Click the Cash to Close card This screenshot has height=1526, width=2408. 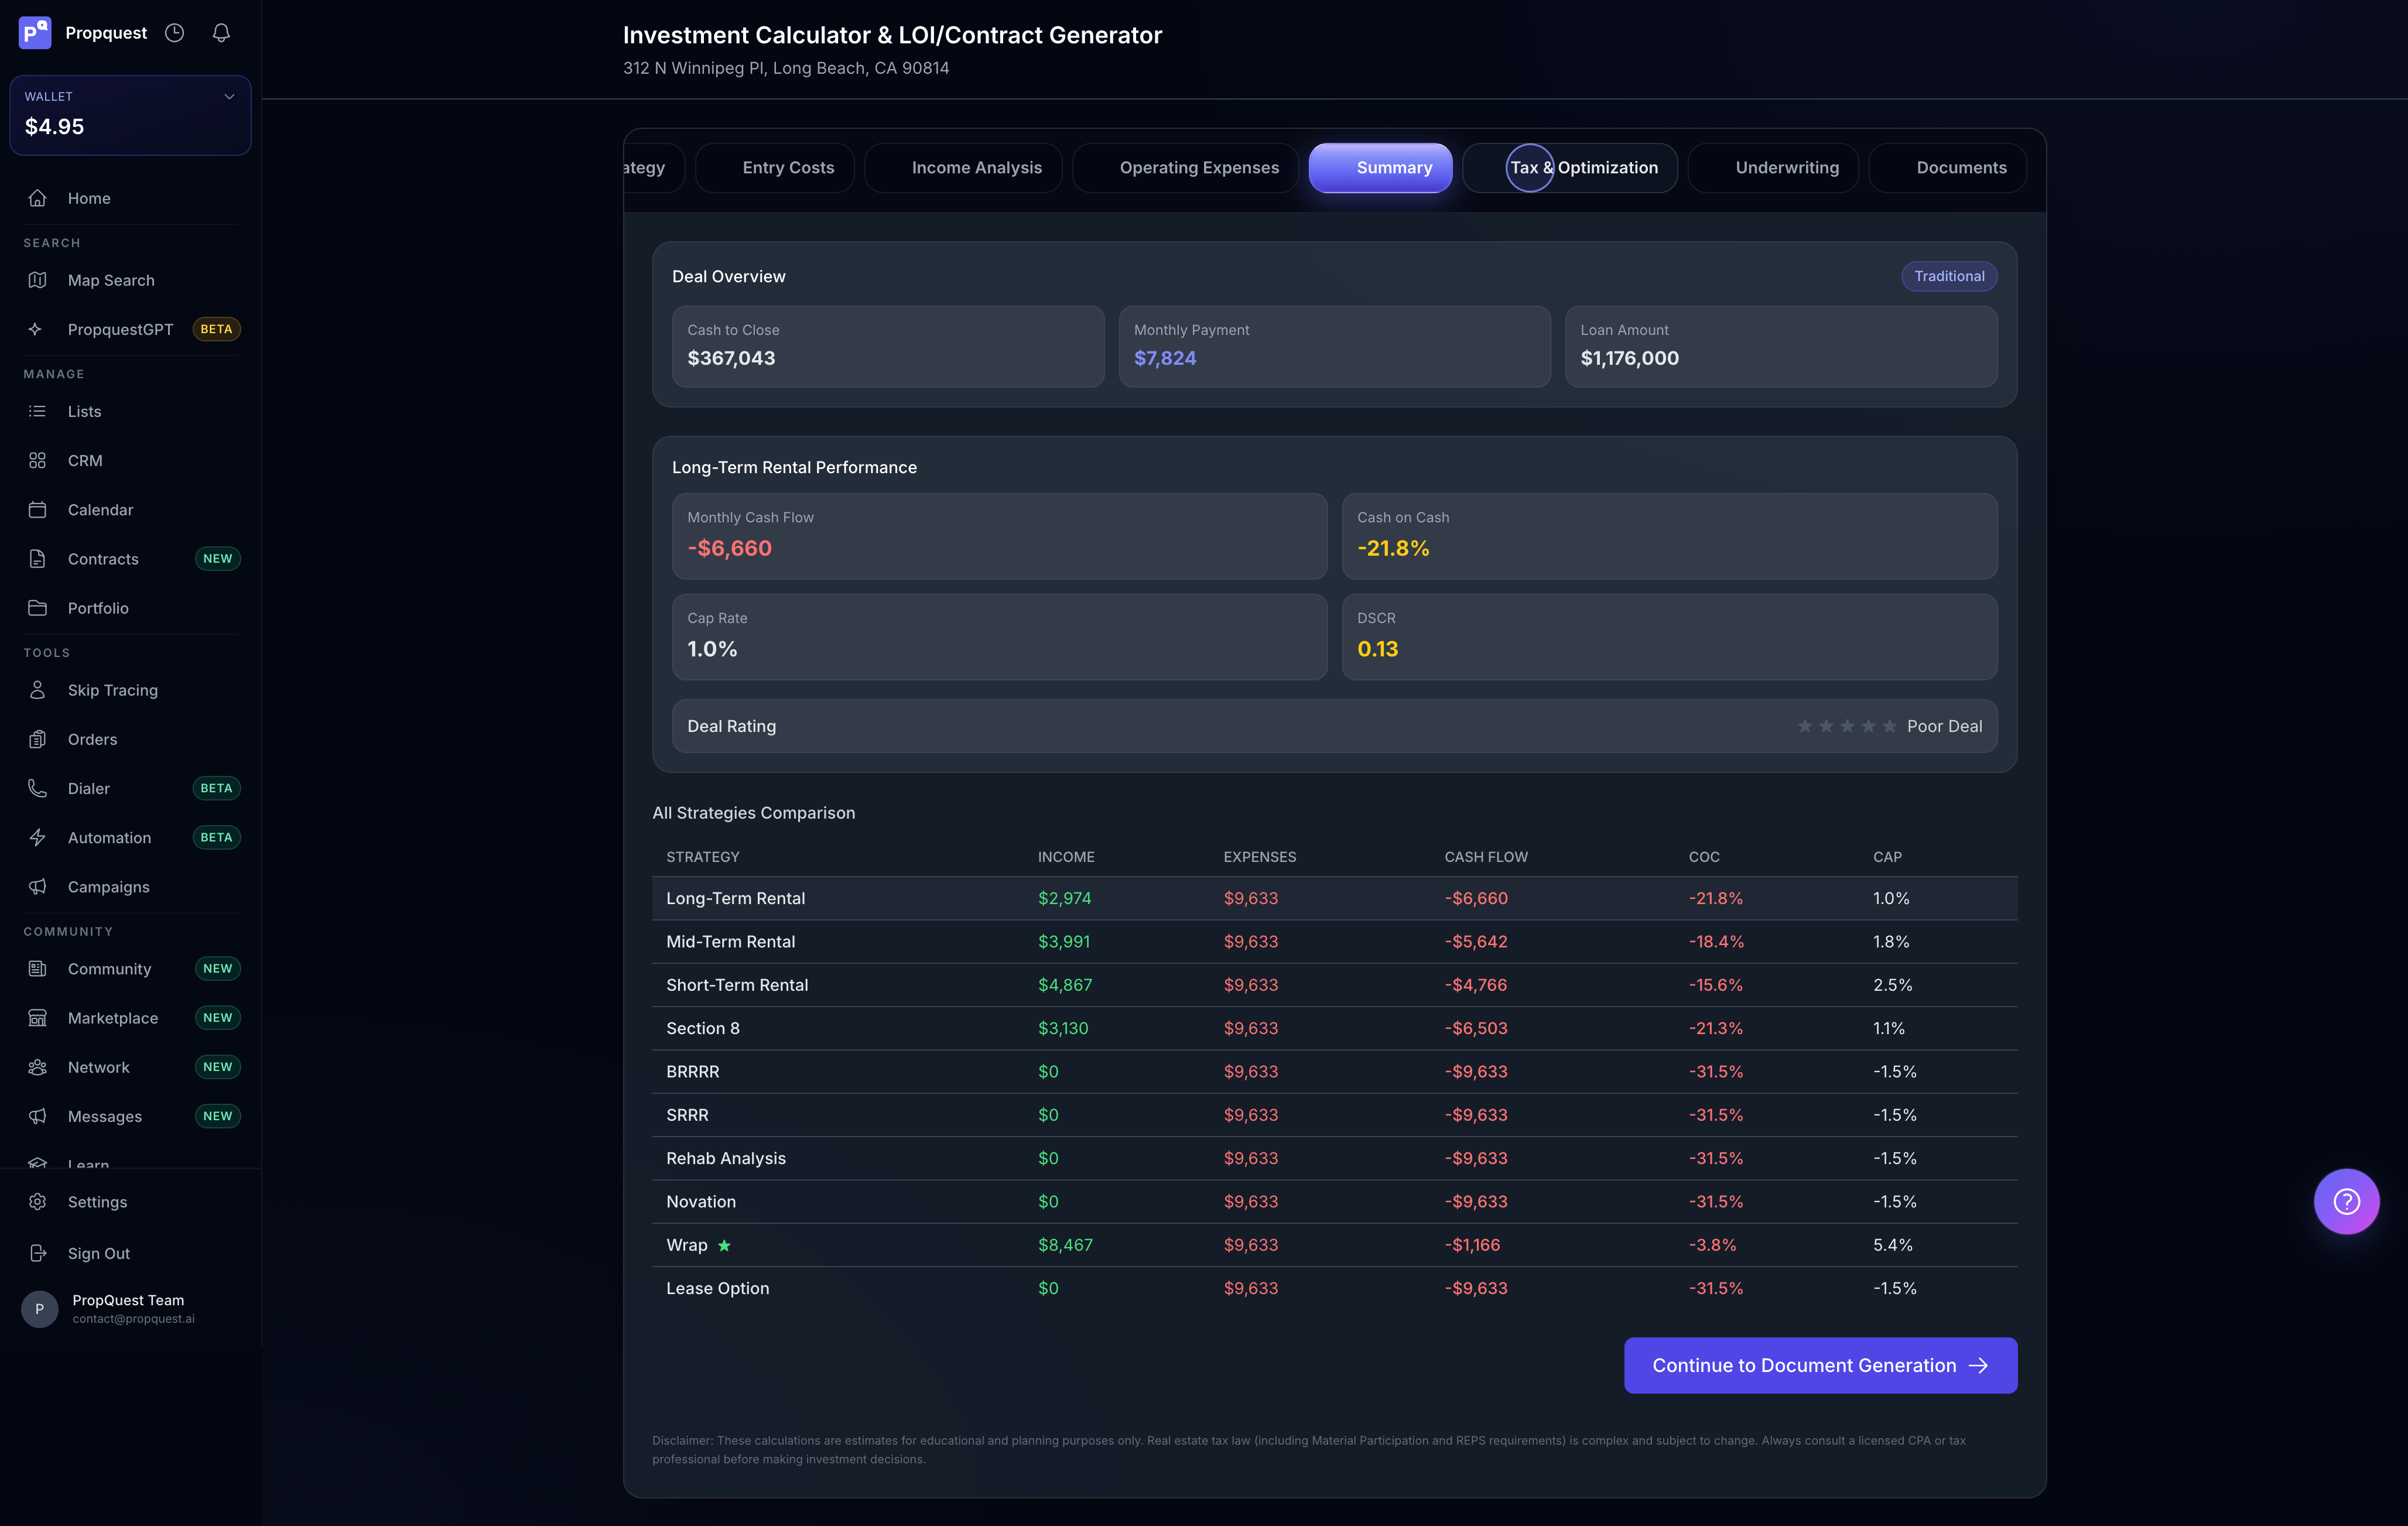[888, 346]
